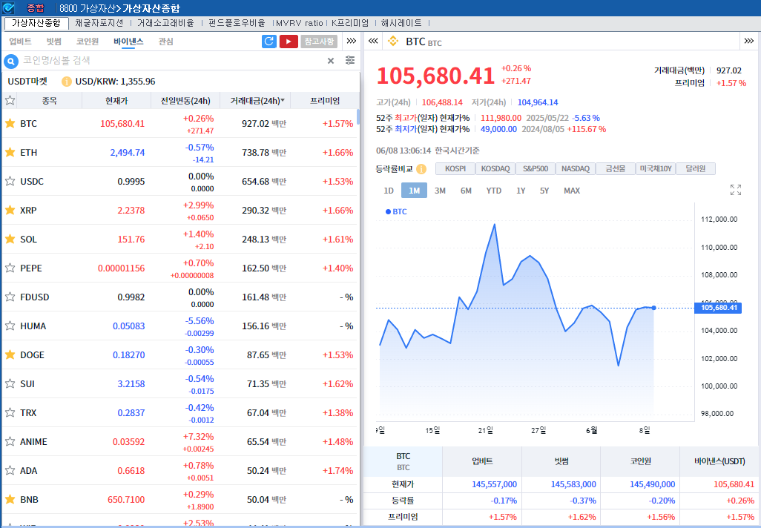Click the magnifier search icon
The height and width of the screenshot is (528, 761).
pos(11,61)
